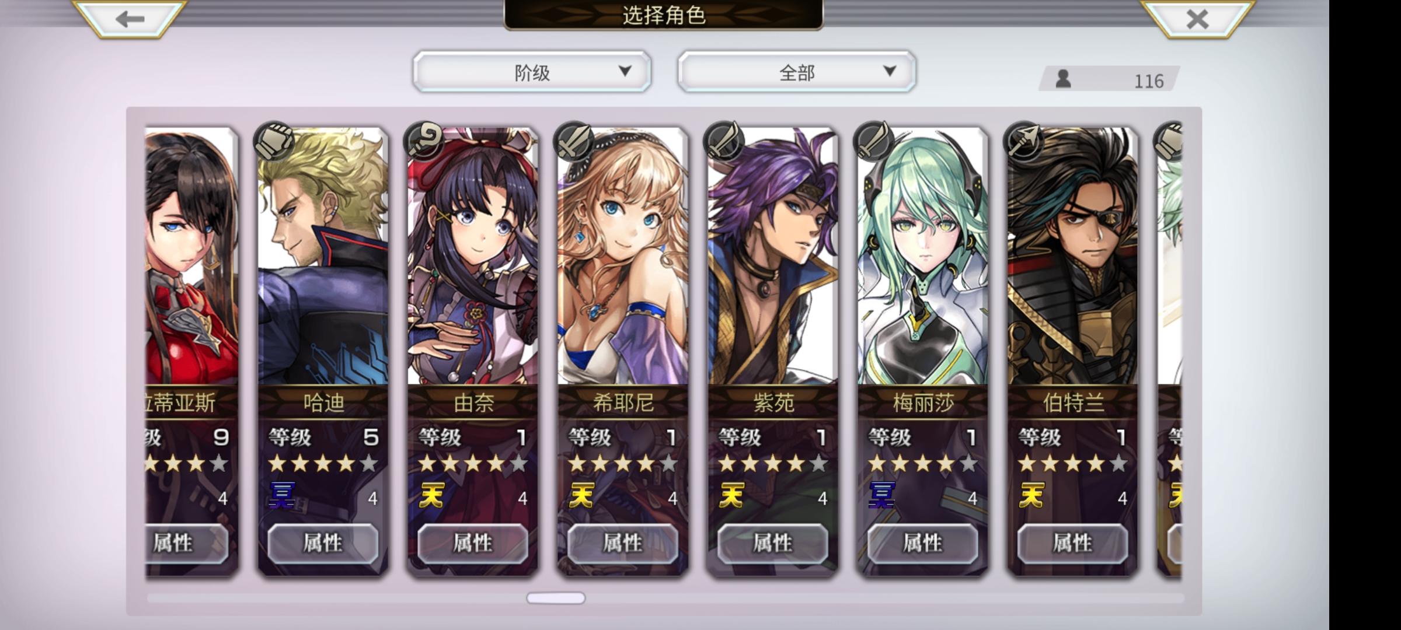Open the 阶级 sort dropdown
Screen dimensions: 1401x630
coord(532,72)
